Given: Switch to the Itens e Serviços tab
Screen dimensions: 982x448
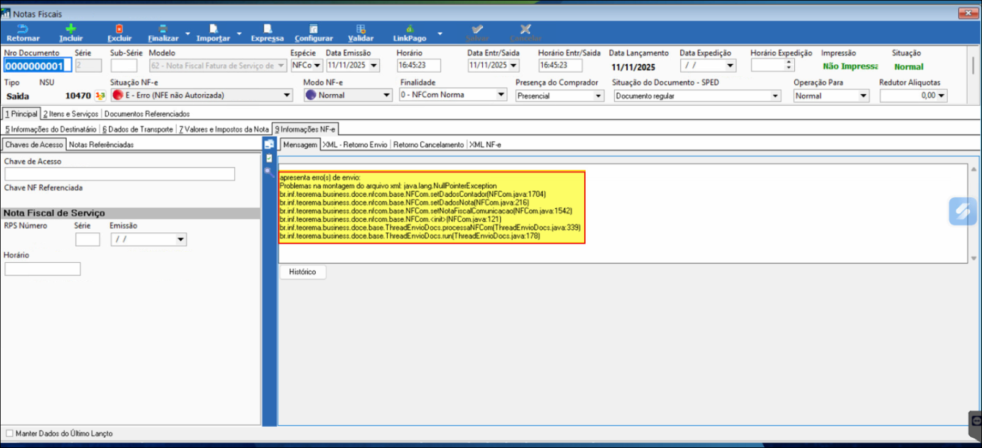Looking at the screenshot, I should pos(71,114).
